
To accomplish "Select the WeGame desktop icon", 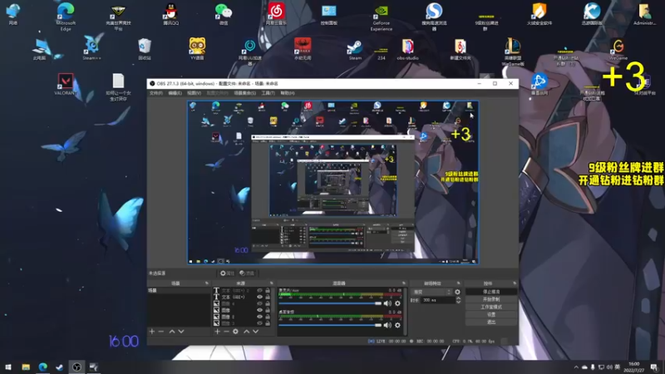I will [618, 50].
